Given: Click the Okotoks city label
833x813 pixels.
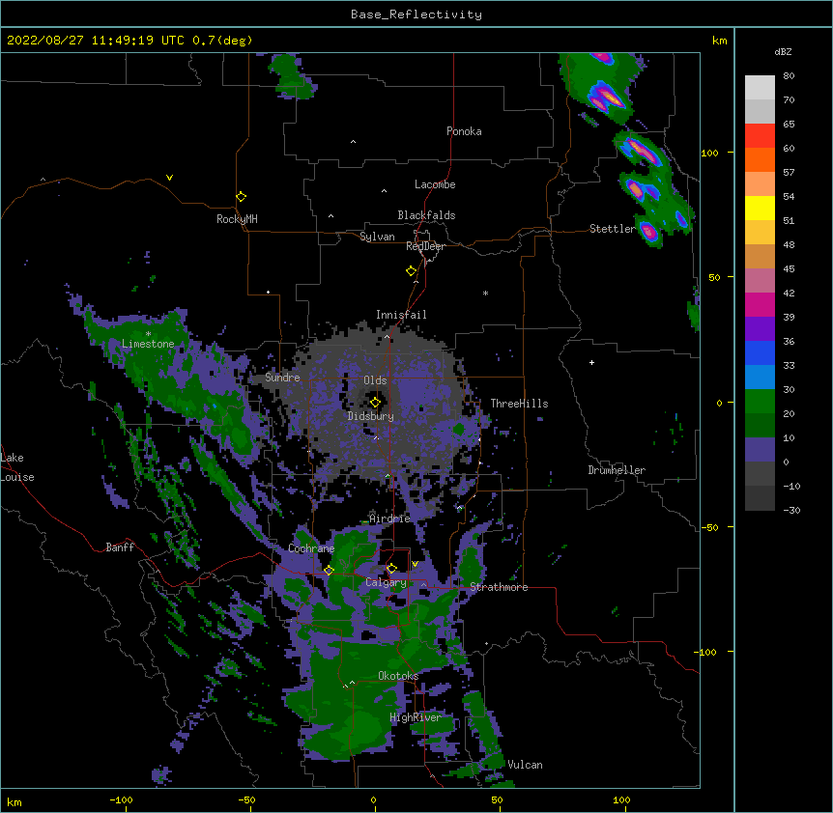Looking at the screenshot, I should pyautogui.click(x=398, y=676).
